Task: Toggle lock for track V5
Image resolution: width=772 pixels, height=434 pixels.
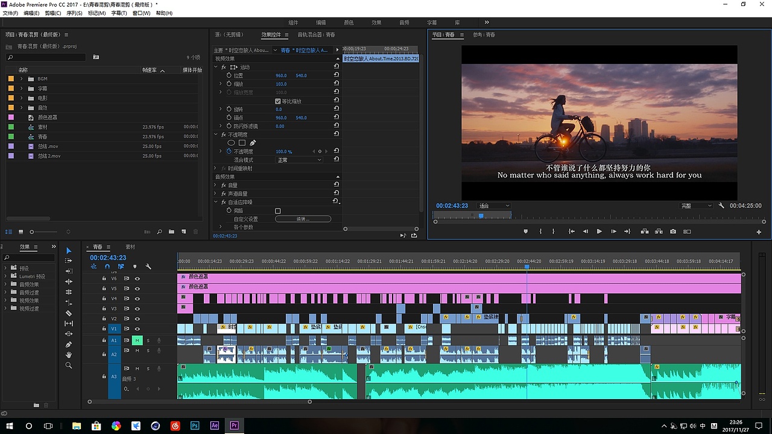Action: [x=104, y=289]
